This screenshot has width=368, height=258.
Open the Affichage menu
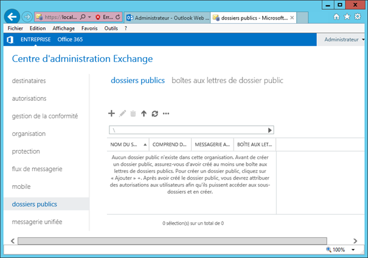[64, 29]
